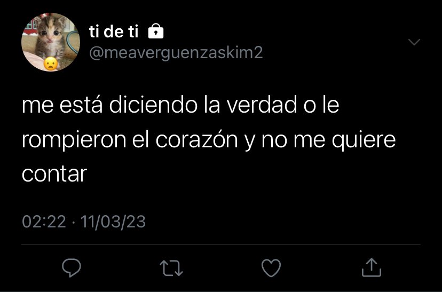Click the word 'corazón' in the tweet
Viewport: 442px width, 292px height.
(197, 140)
